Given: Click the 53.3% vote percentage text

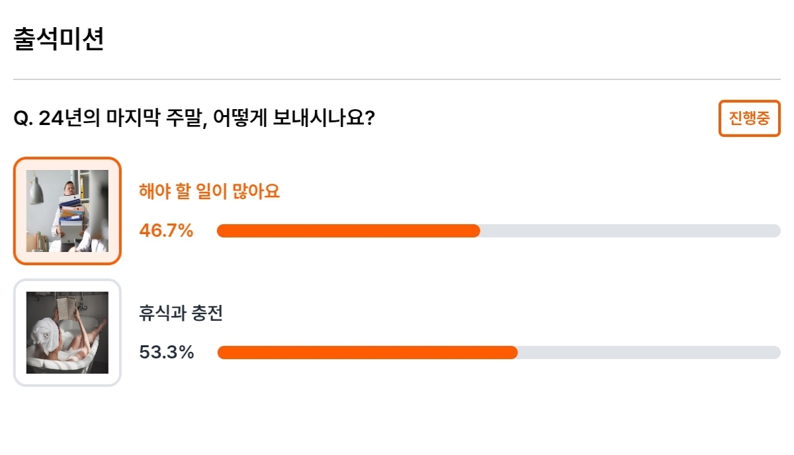Looking at the screenshot, I should [167, 352].
